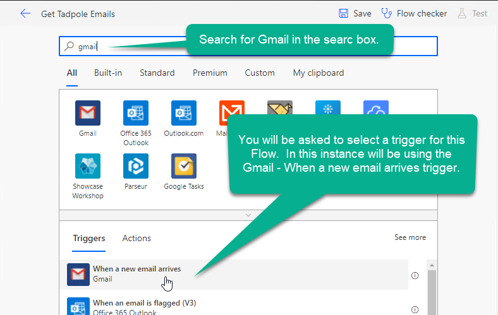Pick the Showcase Workshop connector
This screenshot has height=315, width=498.
tap(88, 166)
